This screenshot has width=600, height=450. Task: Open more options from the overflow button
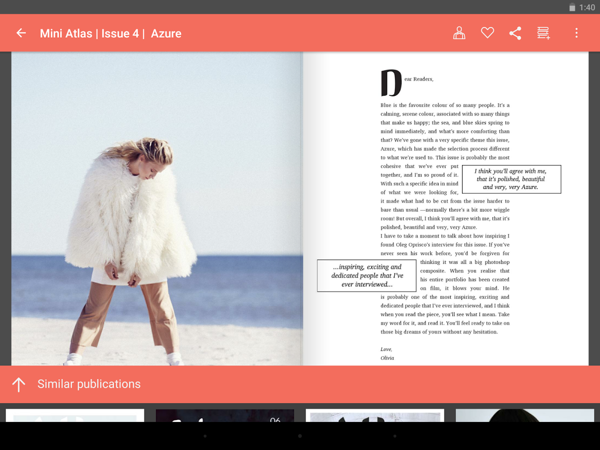576,32
